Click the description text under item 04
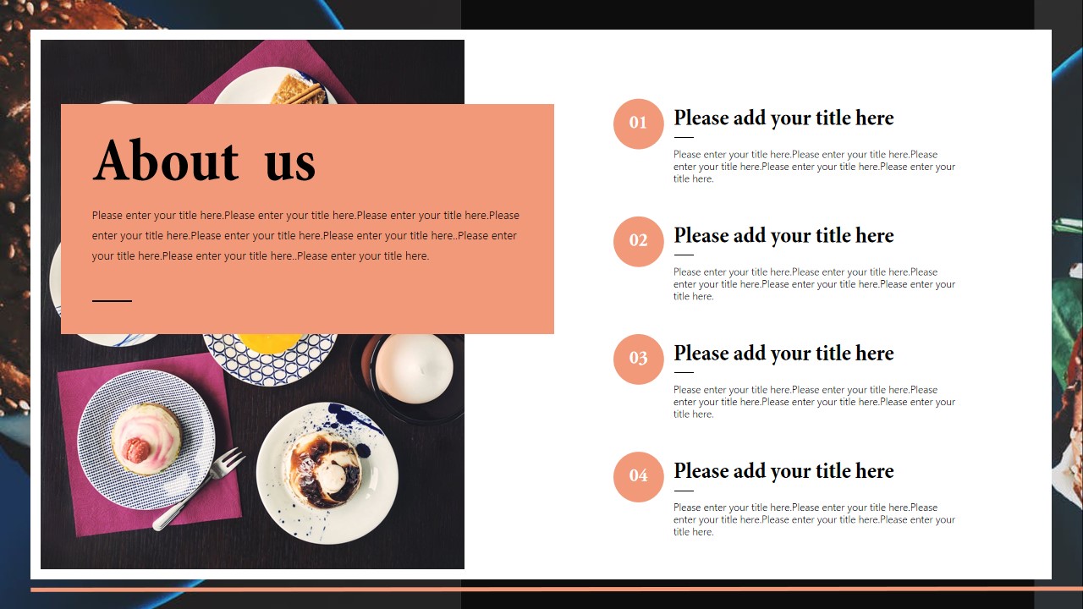 click(x=814, y=519)
